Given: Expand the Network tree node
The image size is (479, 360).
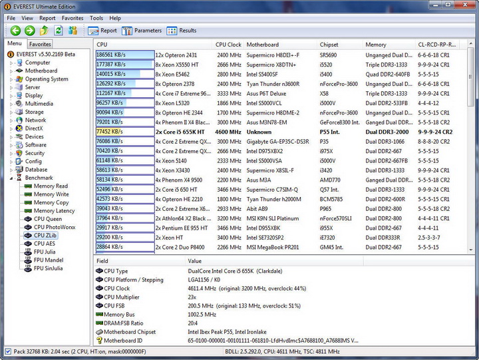Looking at the screenshot, I should pos(11,120).
